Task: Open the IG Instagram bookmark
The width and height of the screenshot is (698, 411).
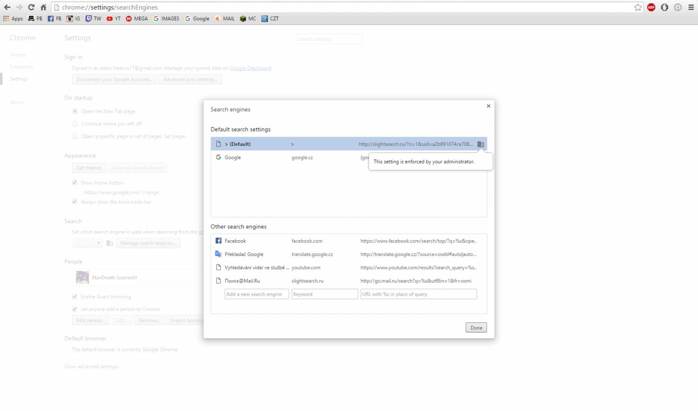Action: tap(73, 19)
